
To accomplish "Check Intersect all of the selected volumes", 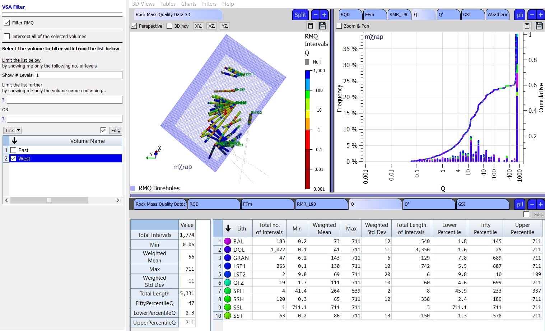I will tap(7, 36).
